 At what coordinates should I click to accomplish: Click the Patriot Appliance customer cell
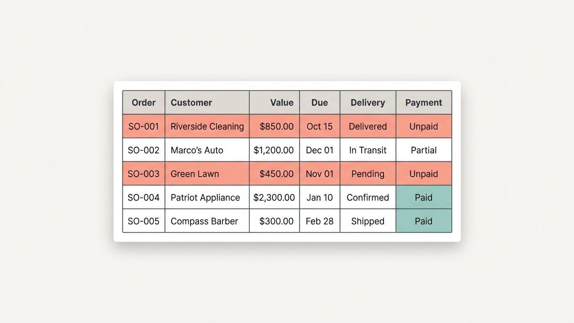[207, 197]
